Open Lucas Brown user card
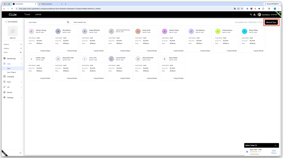Viewport: 283px width, 158px height. pos(119,68)
